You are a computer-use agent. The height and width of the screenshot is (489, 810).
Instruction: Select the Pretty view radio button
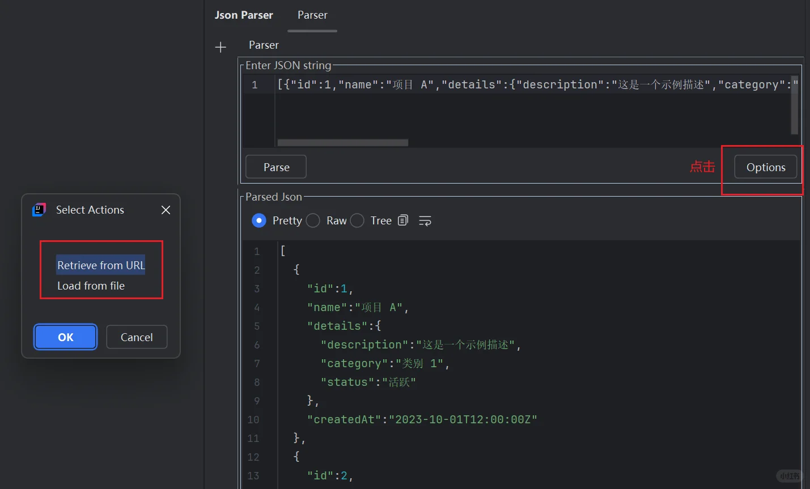pos(258,220)
